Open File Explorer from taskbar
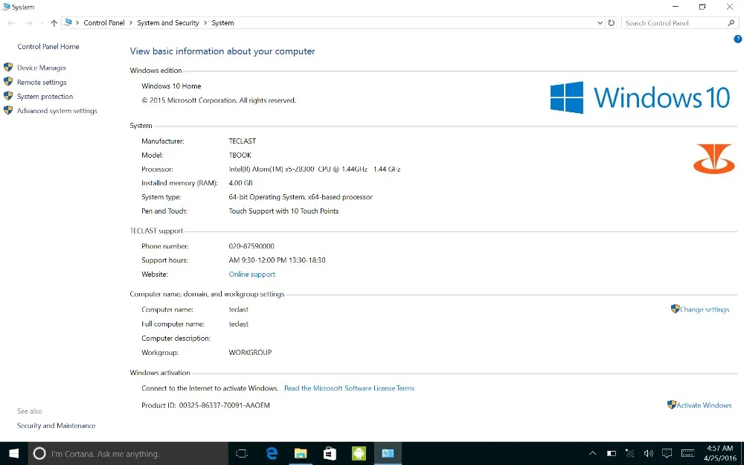 [x=301, y=454]
